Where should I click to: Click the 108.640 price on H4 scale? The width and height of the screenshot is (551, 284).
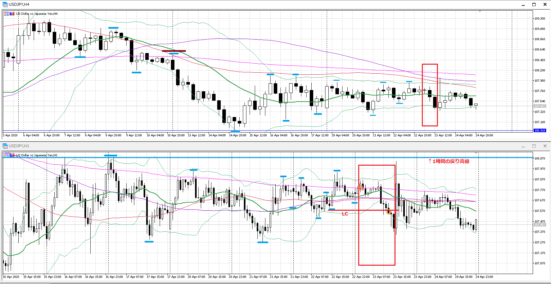tap(540, 50)
